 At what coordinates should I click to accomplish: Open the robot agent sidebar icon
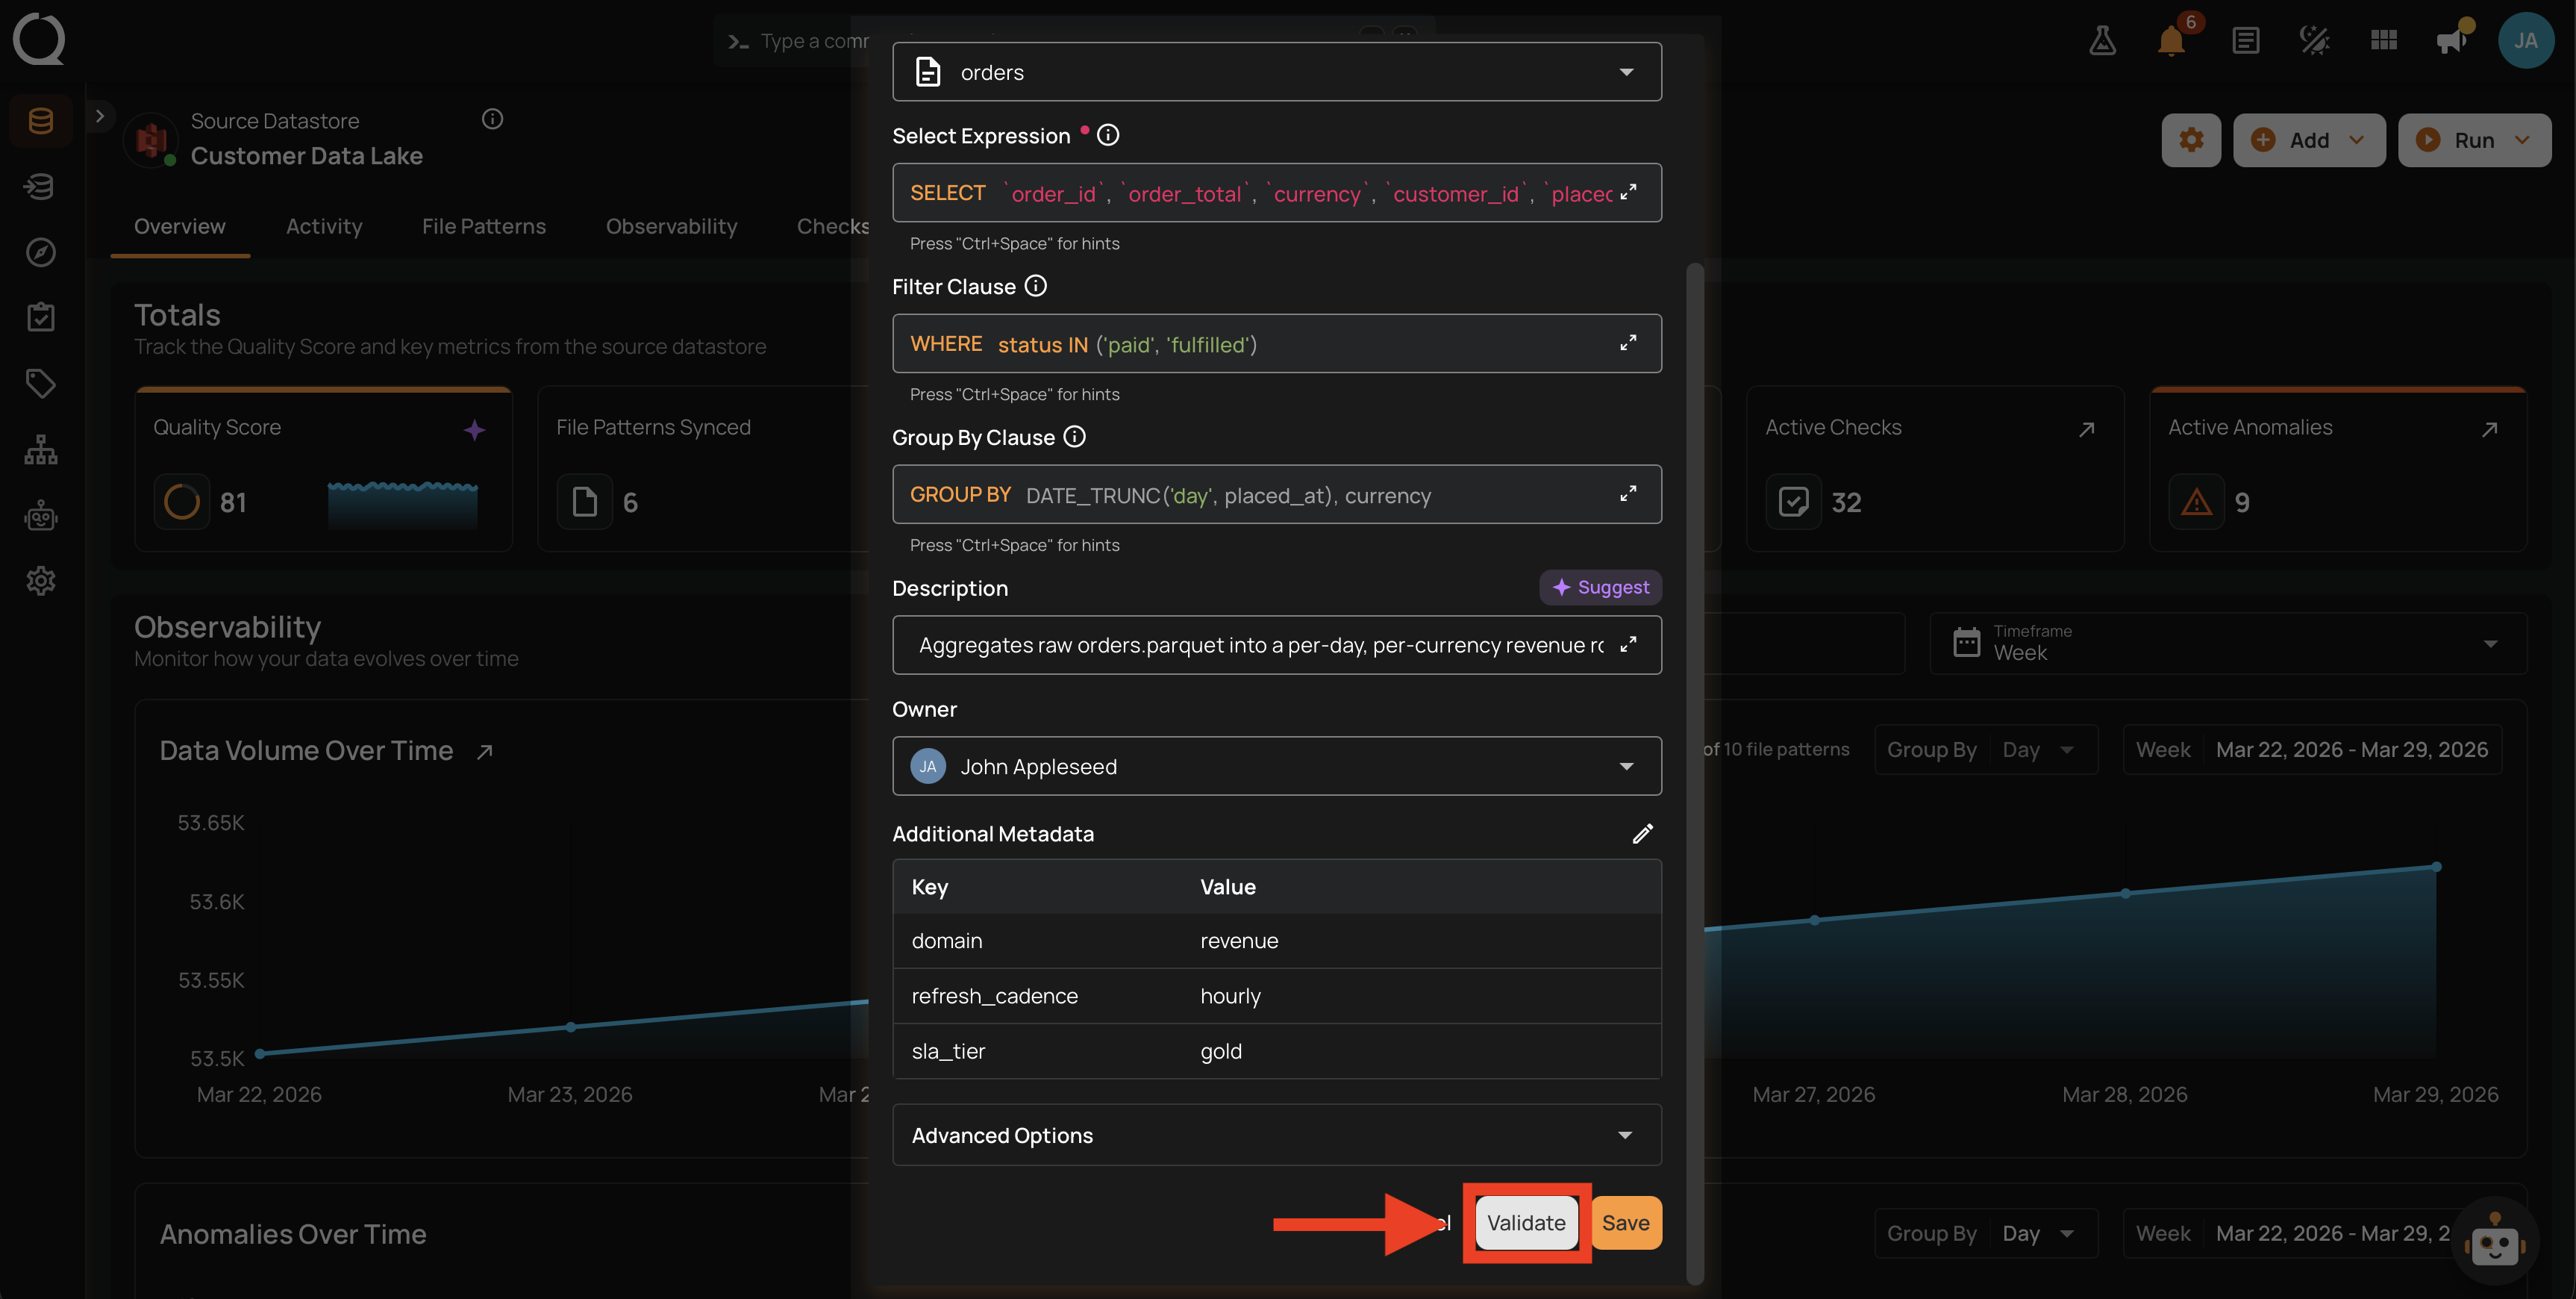pos(41,515)
